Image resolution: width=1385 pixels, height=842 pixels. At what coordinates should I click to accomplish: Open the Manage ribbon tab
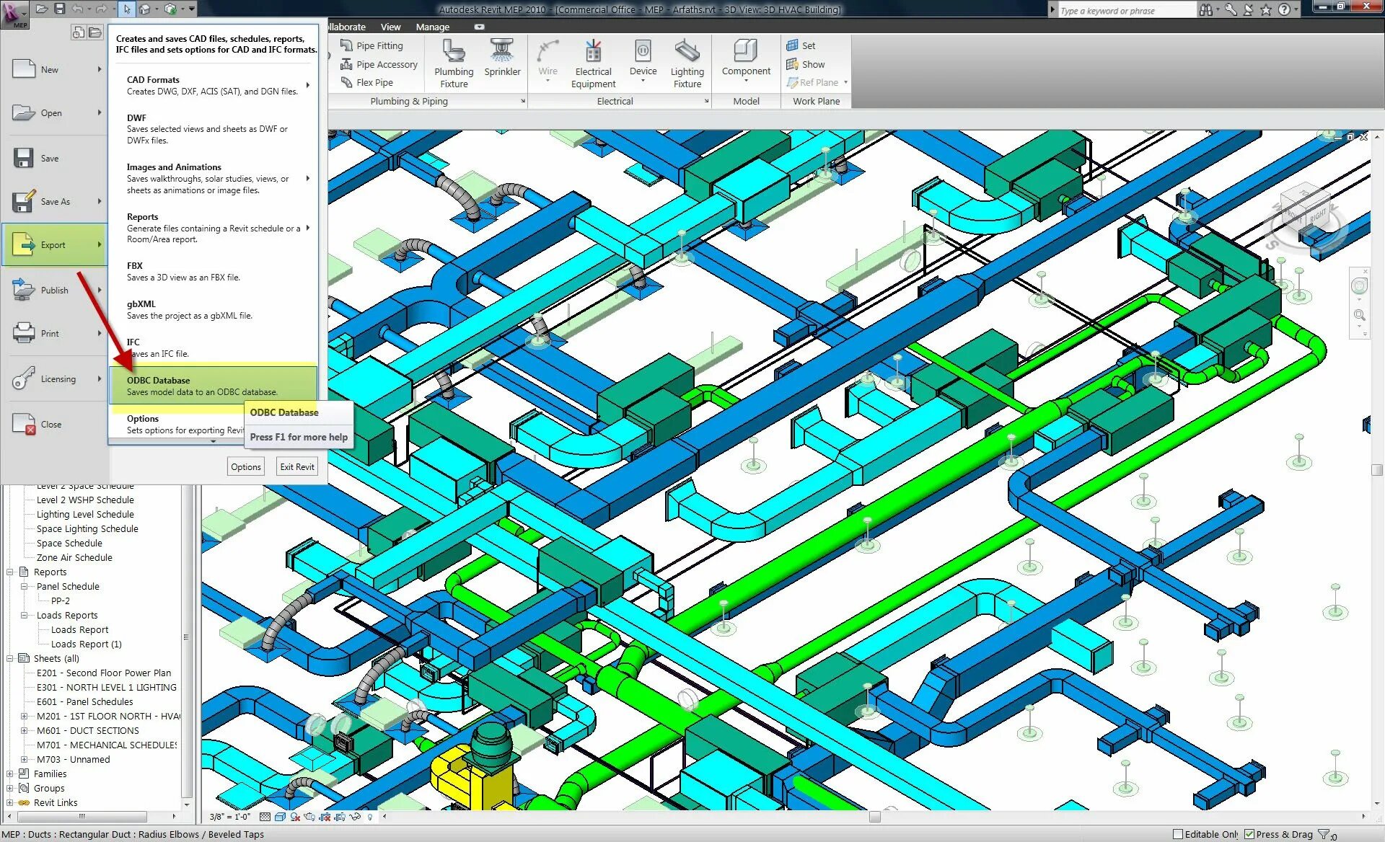click(x=432, y=27)
